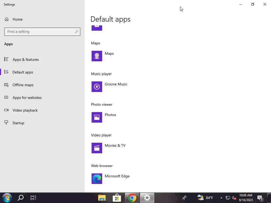Change default Movies & TV player
This screenshot has height=203, width=271.
(x=115, y=145)
